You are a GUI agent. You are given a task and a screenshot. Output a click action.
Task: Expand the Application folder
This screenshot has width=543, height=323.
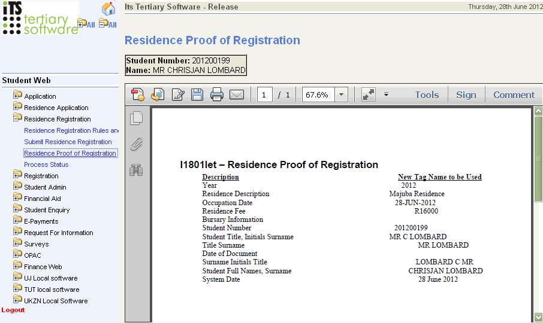[x=17, y=95]
